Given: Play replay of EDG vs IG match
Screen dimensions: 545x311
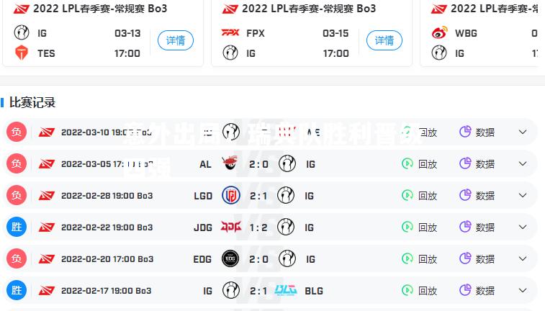Looking at the screenshot, I should pos(419,259).
